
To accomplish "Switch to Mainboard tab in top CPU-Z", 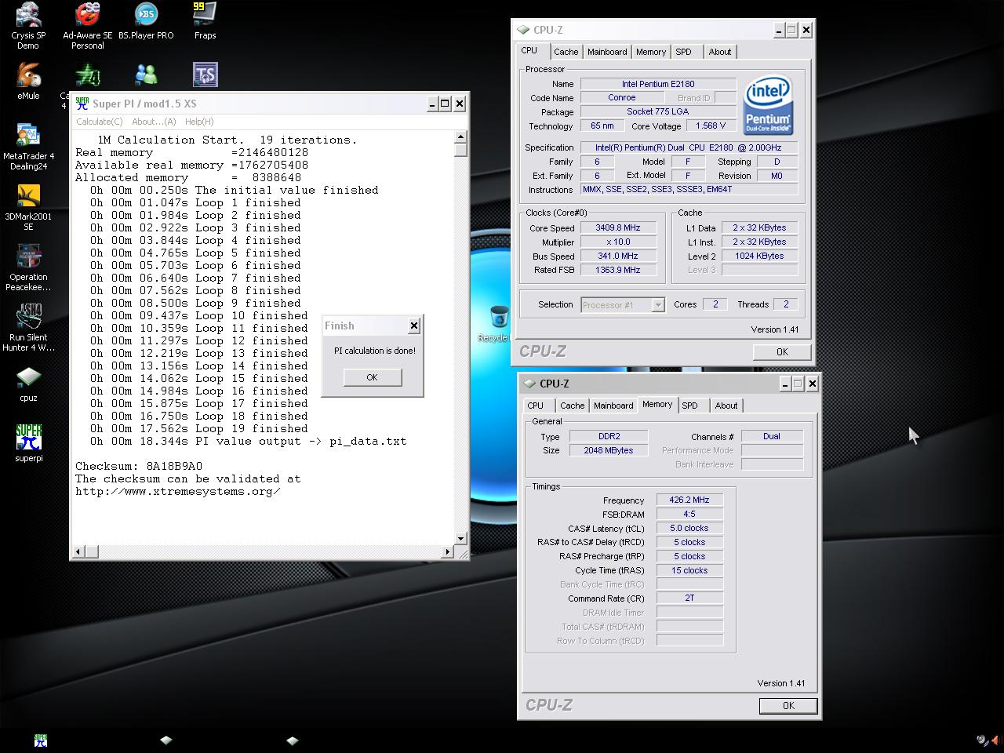I will [x=607, y=52].
